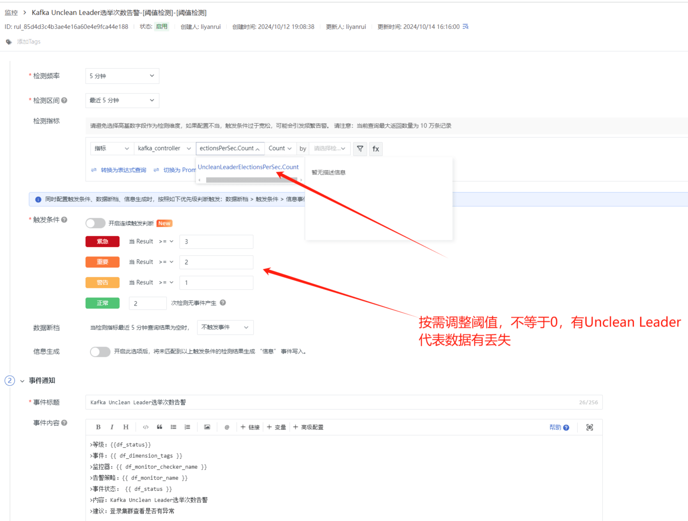Screen dimensions: 688x521
Task: Click the 警告 threshold input with 1
Action: (216, 283)
